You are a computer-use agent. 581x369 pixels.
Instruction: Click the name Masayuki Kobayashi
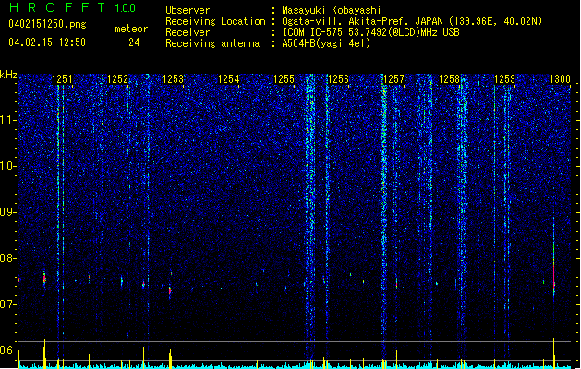(x=332, y=10)
